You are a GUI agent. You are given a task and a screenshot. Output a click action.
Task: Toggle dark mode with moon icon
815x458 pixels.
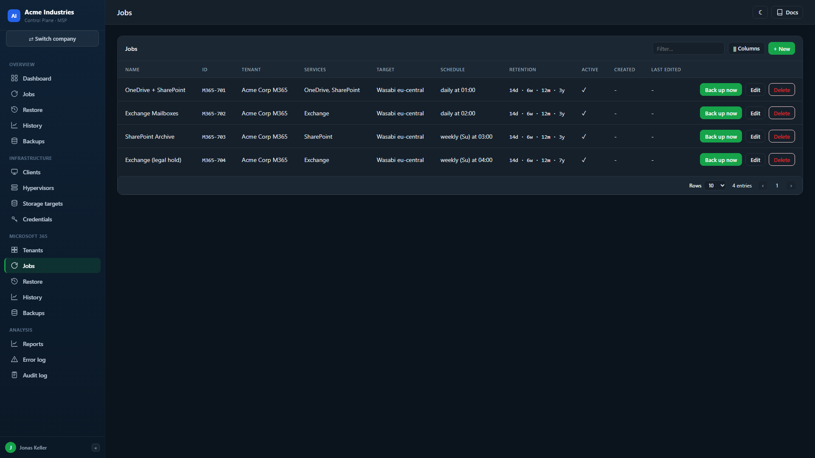[x=760, y=13]
